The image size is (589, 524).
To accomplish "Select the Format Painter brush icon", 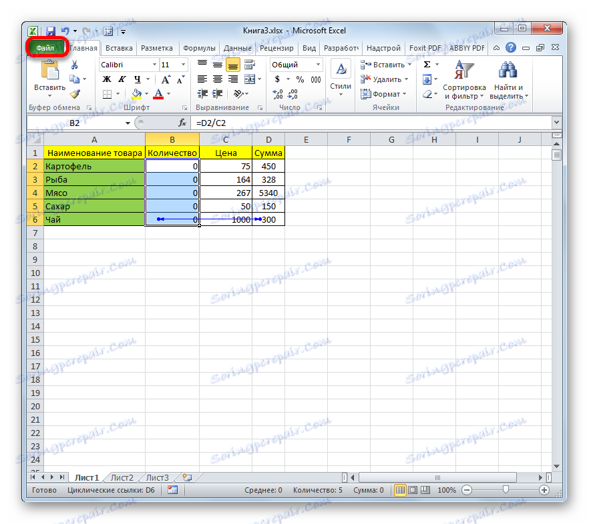I will (x=75, y=94).
